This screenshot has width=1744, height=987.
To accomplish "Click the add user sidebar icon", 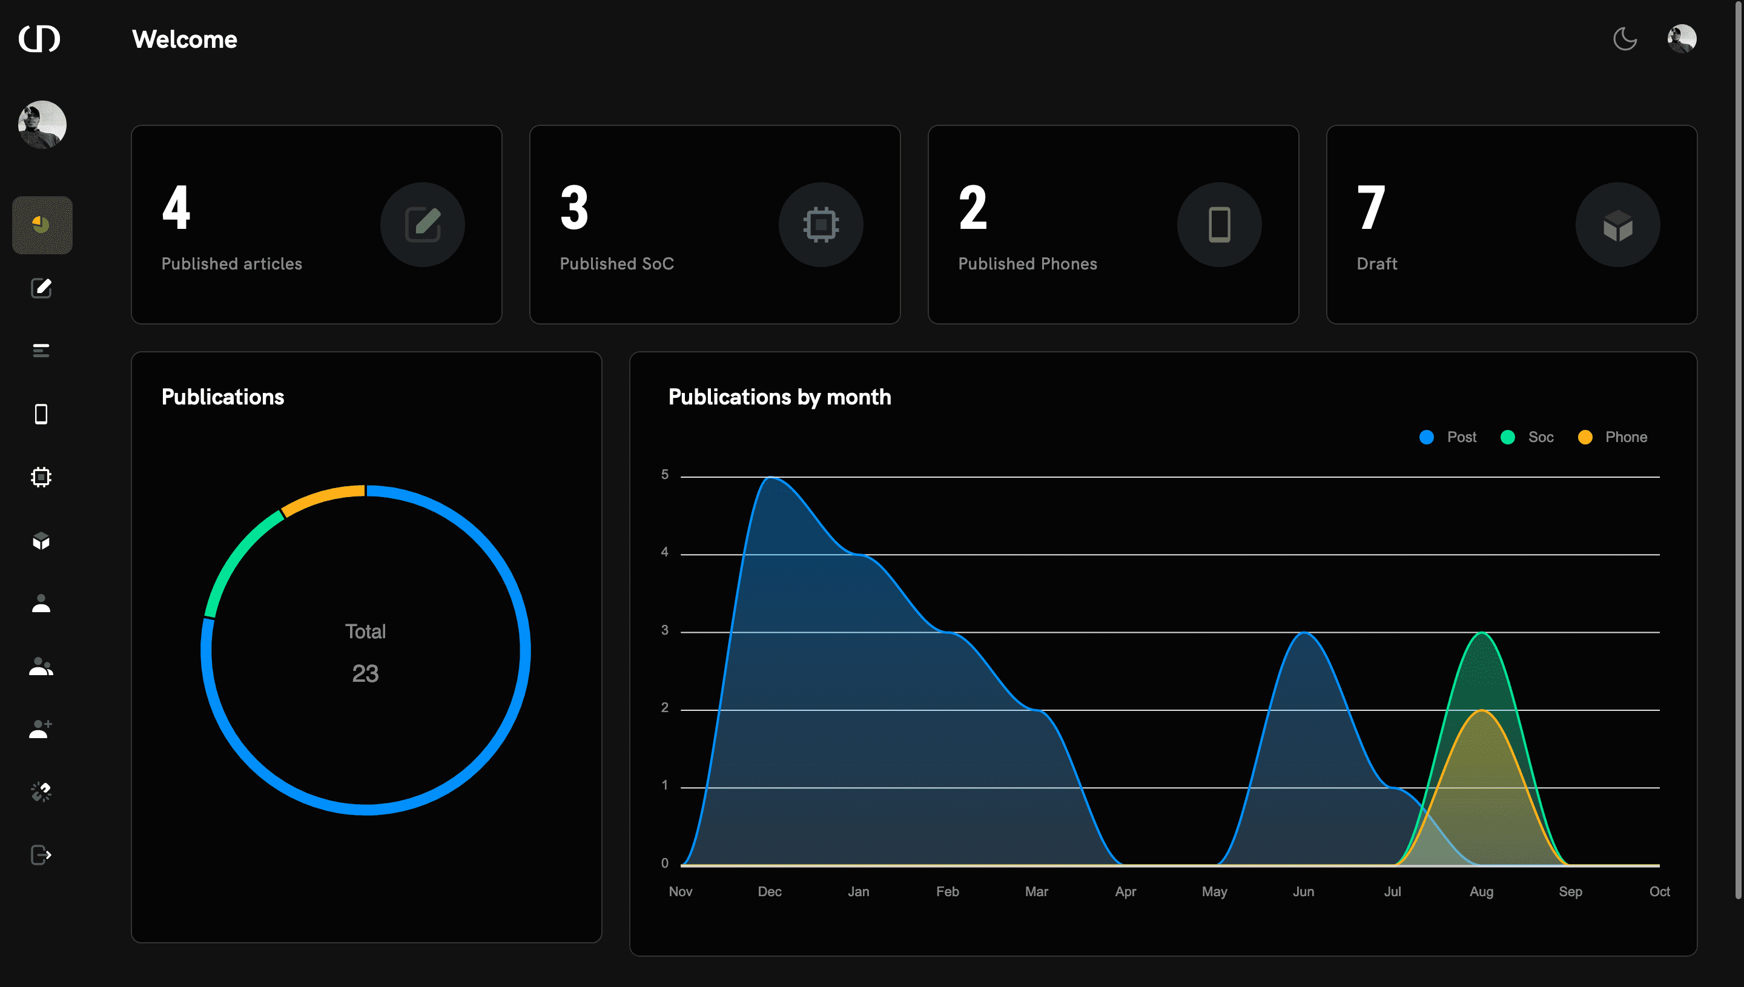I will click(x=41, y=730).
